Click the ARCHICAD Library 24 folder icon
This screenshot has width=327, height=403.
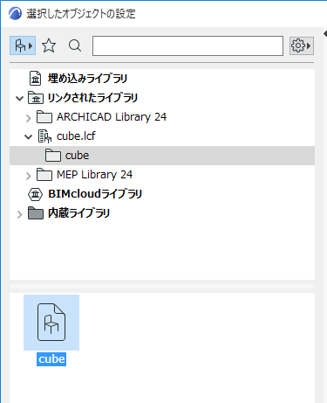pos(44,117)
